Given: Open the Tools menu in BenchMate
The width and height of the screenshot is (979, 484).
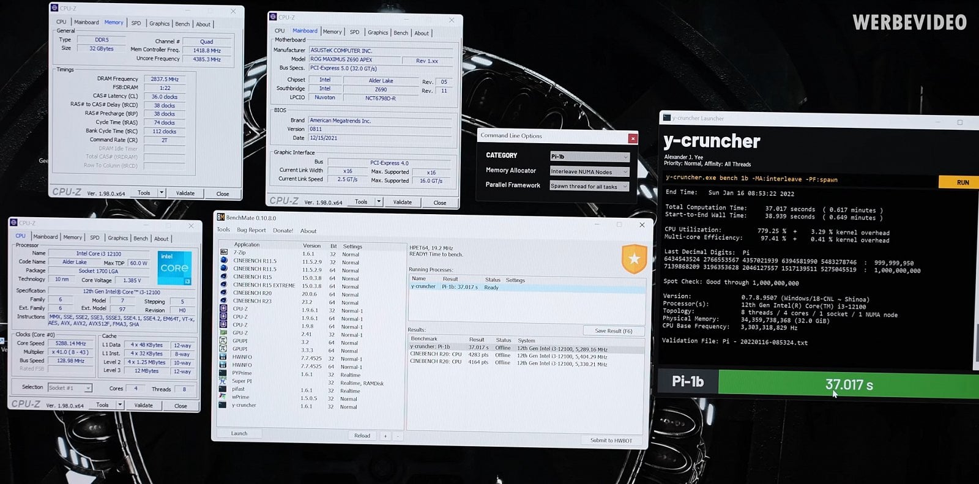Looking at the screenshot, I should coord(223,230).
